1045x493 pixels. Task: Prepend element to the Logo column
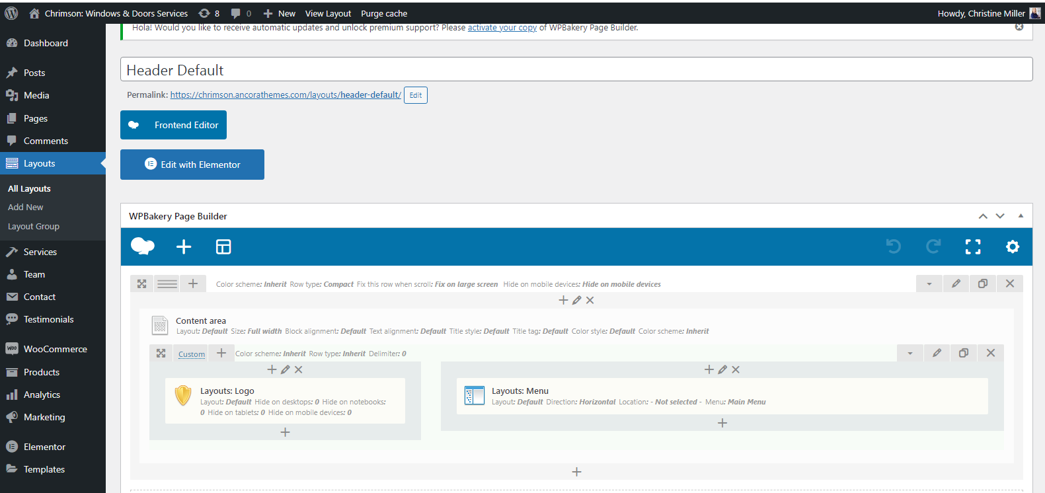pyautogui.click(x=272, y=369)
